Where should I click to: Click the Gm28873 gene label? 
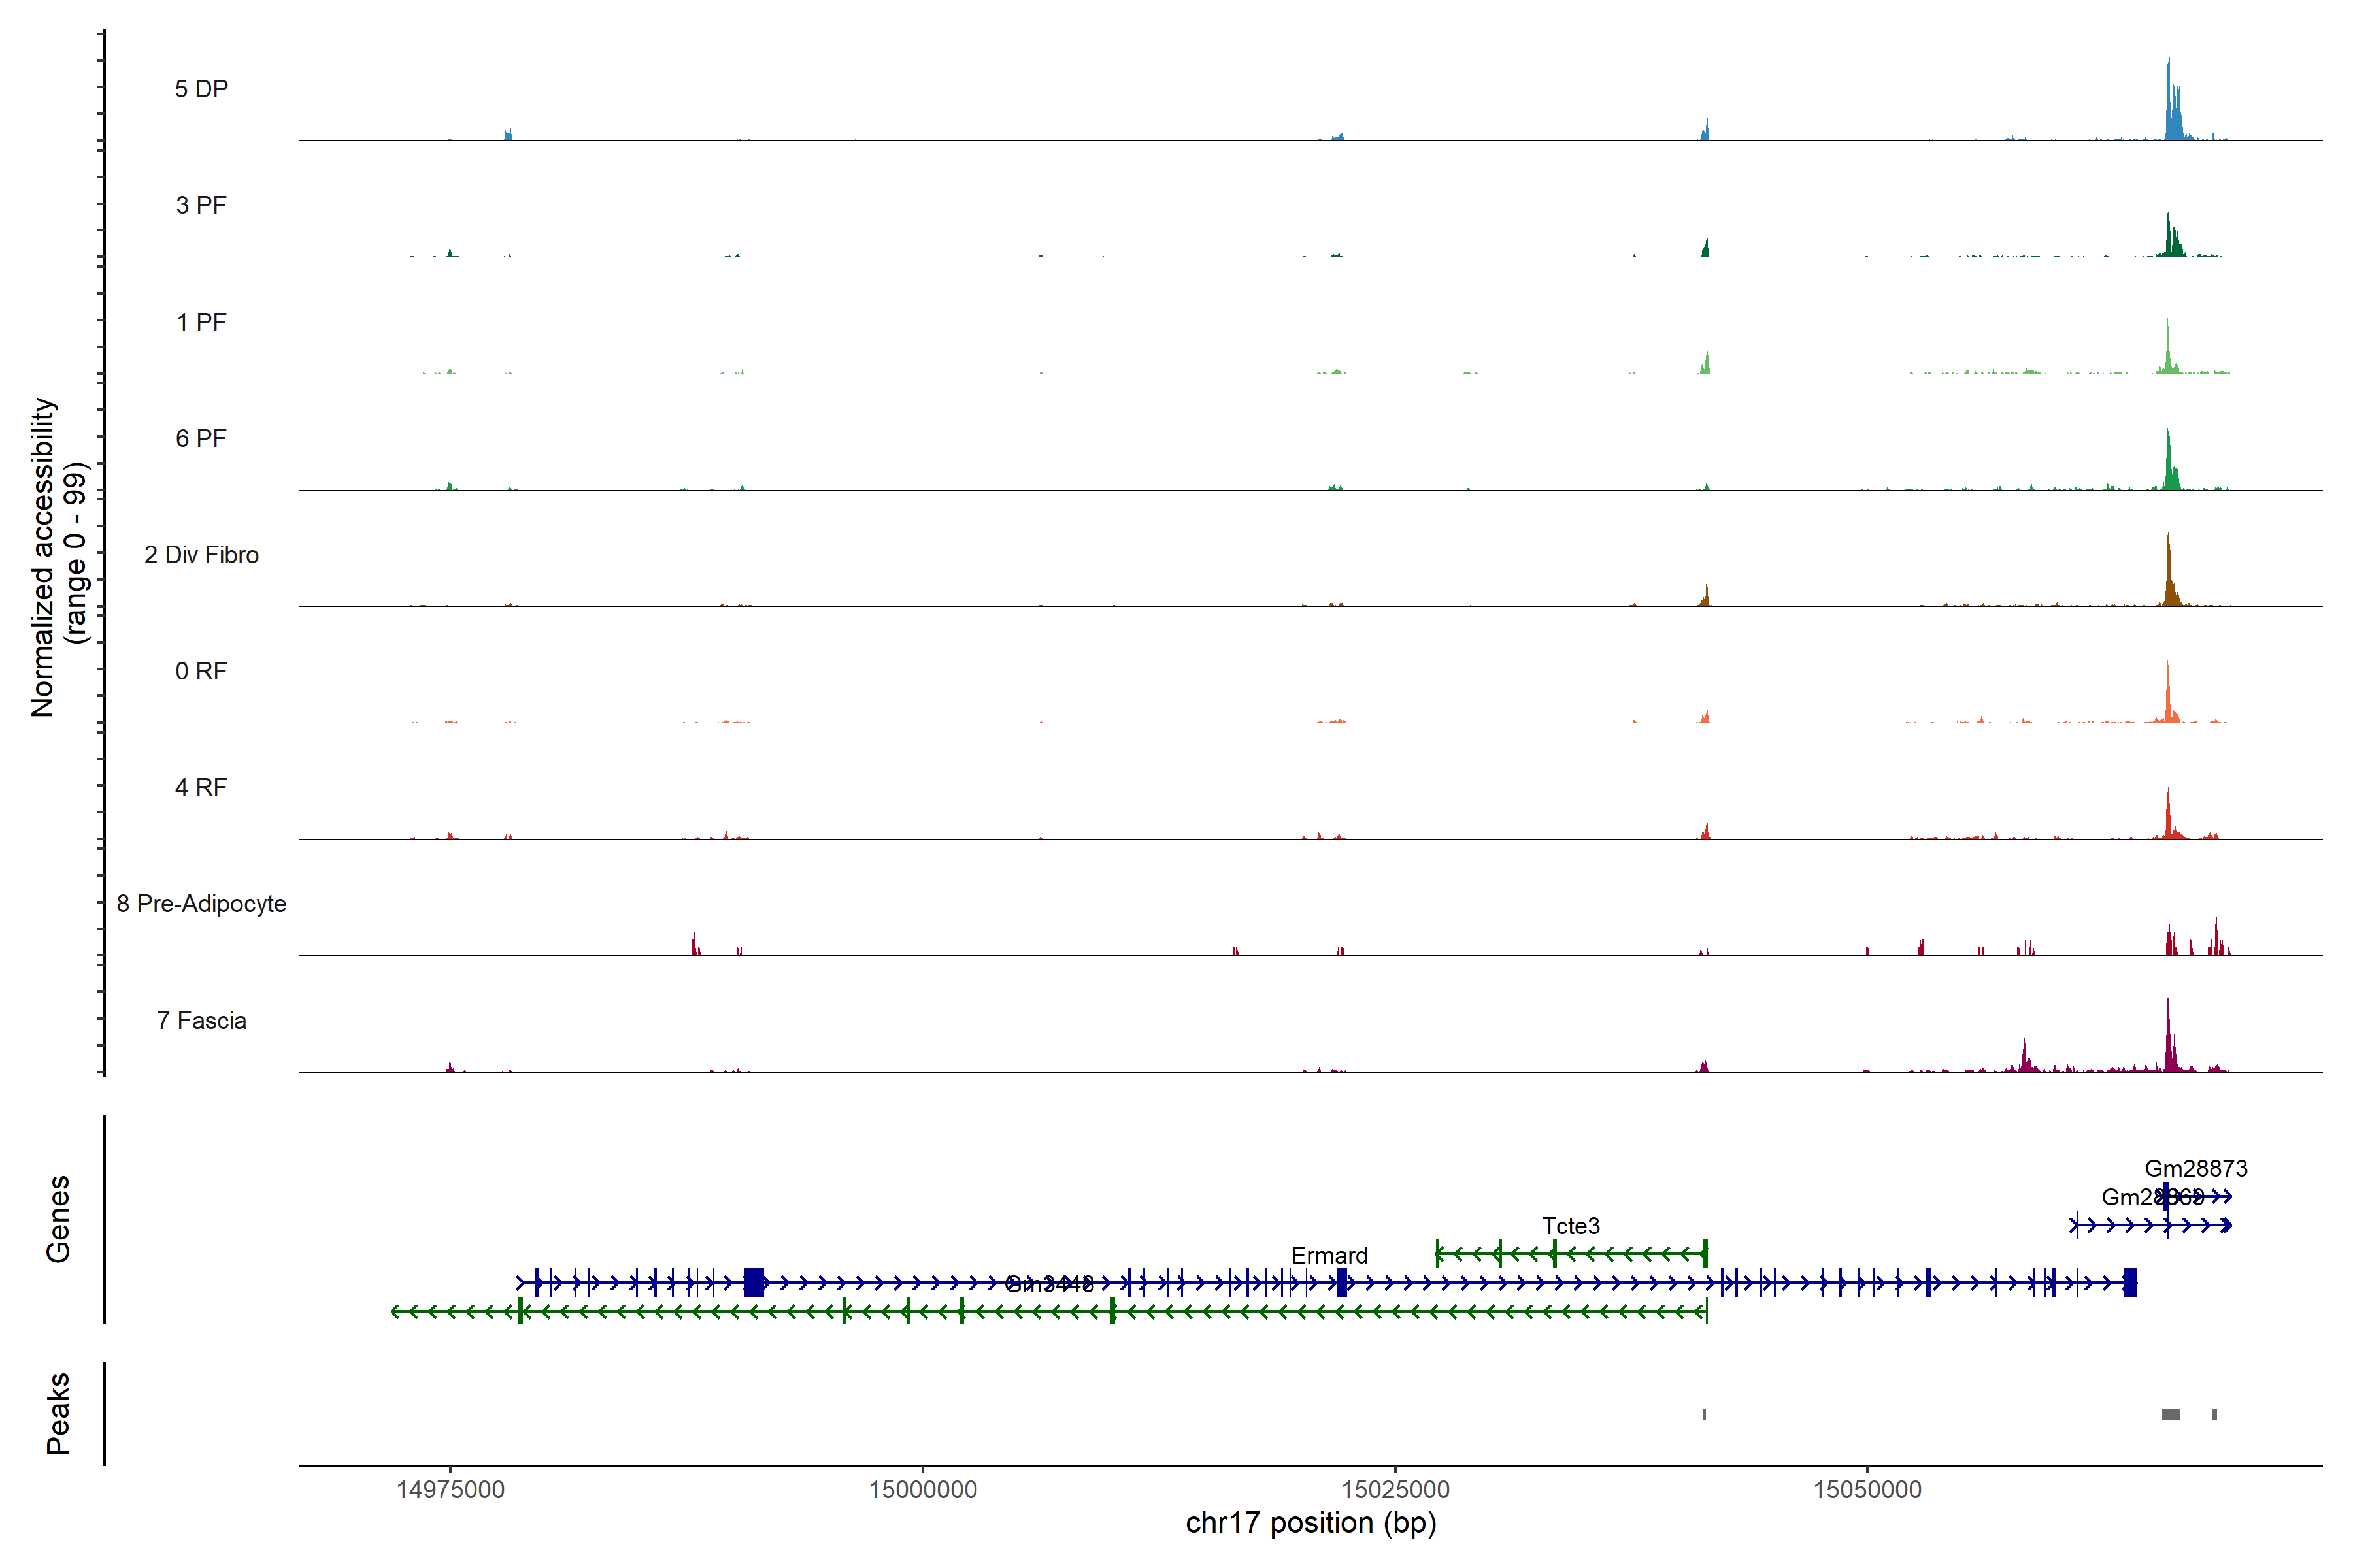coord(2196,1168)
